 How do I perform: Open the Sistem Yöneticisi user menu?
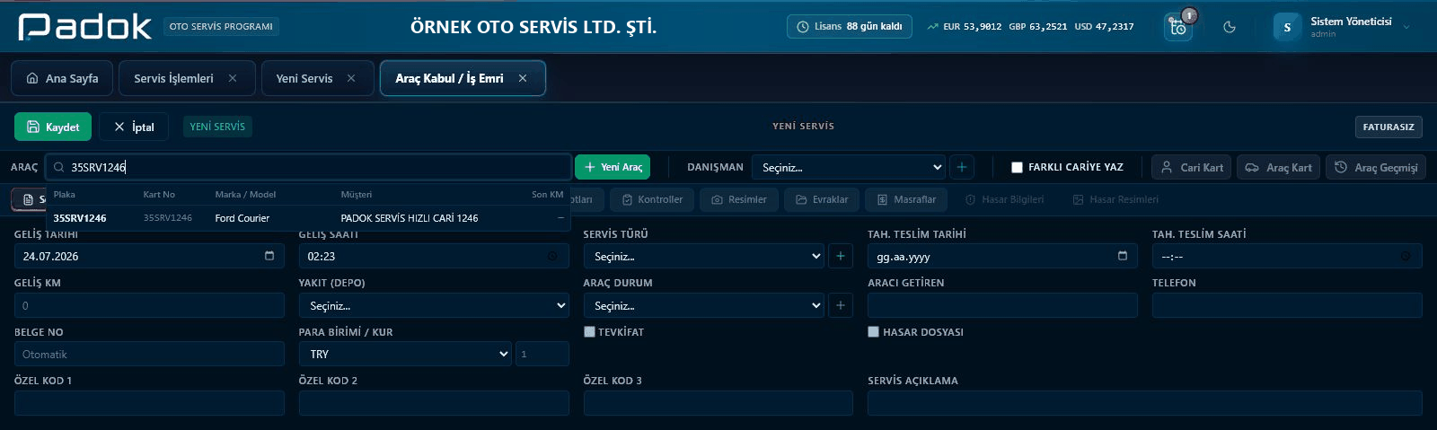[x=1343, y=27]
